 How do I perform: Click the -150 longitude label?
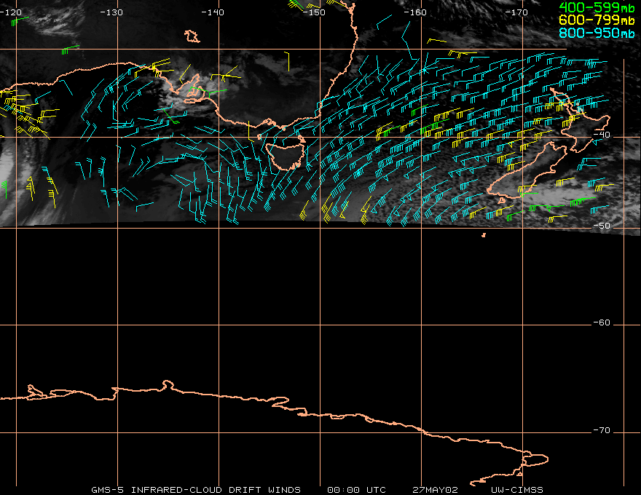(x=314, y=12)
